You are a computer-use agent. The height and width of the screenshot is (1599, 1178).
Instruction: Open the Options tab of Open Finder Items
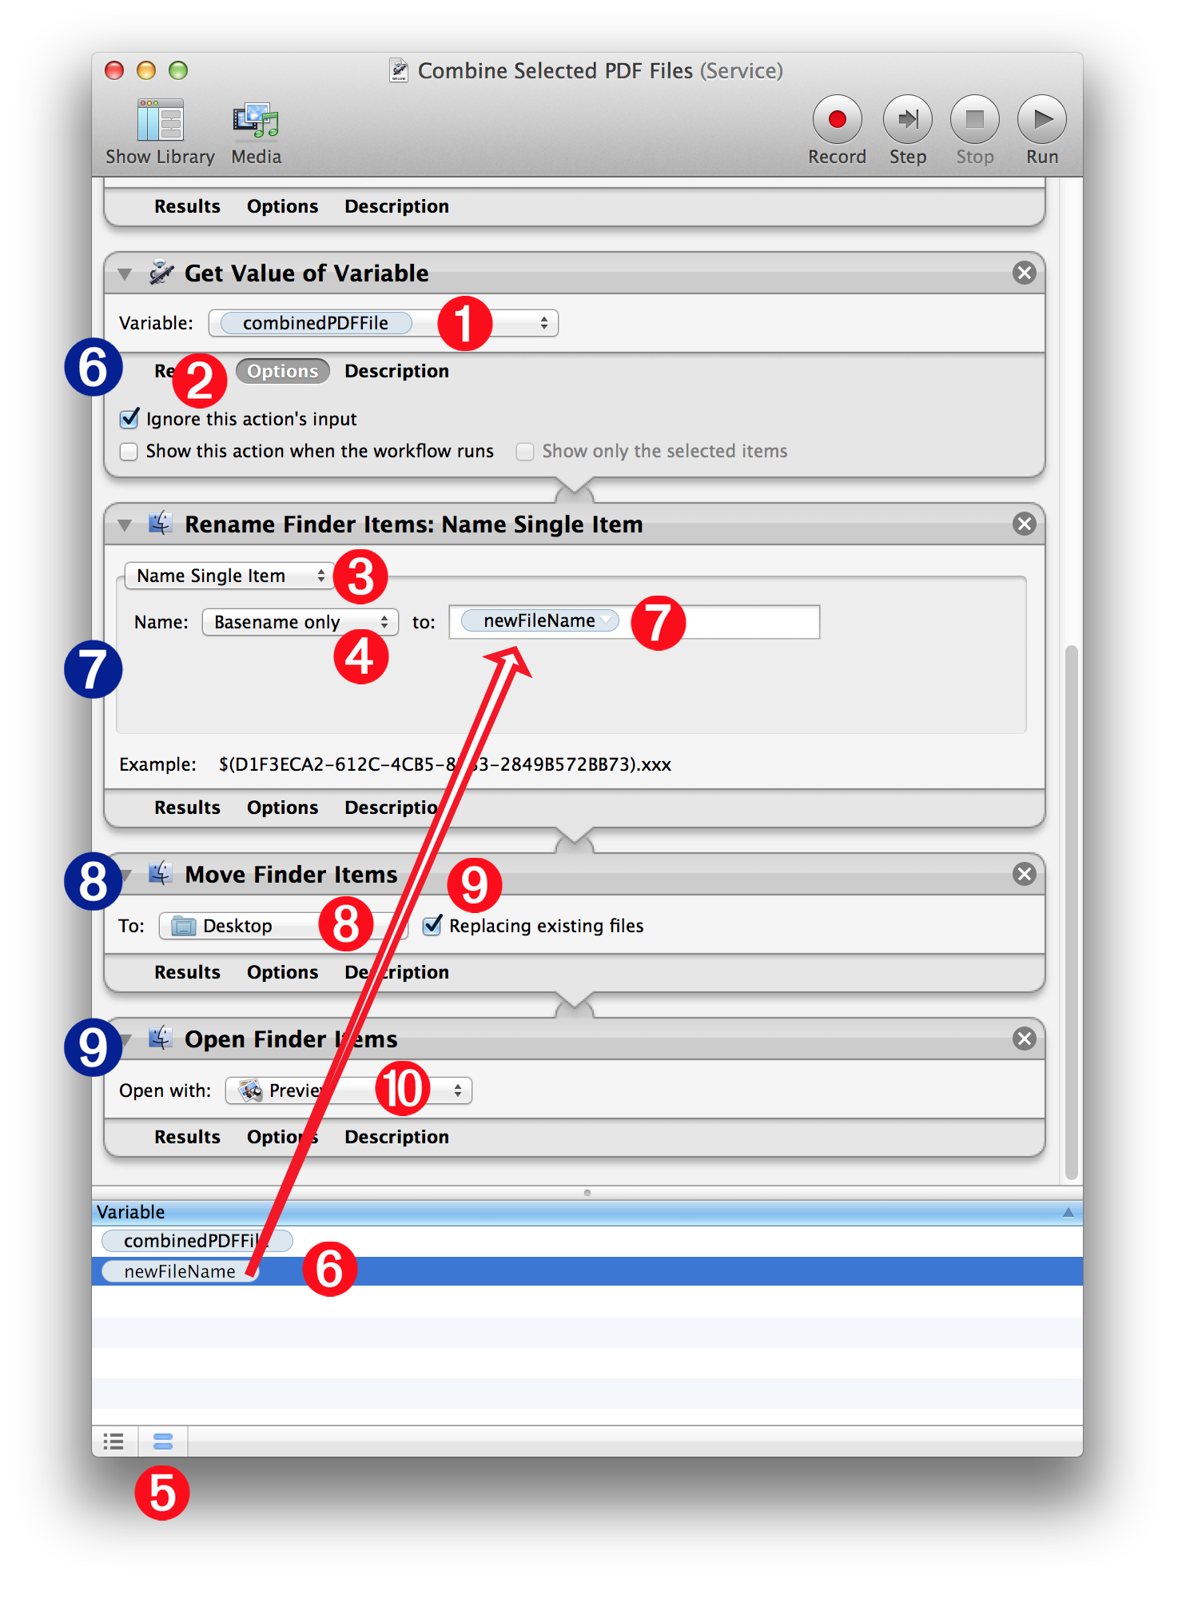(x=282, y=1137)
